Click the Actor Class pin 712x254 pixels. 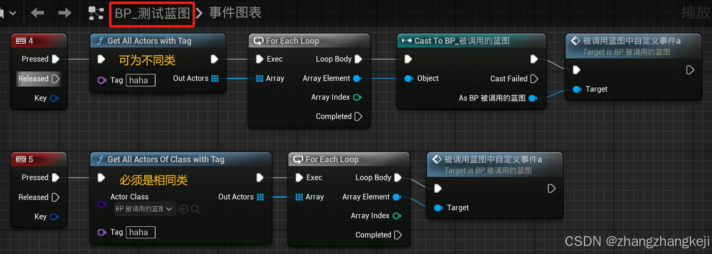[102, 204]
